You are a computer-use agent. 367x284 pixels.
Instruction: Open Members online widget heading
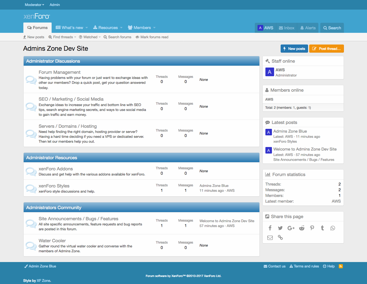pos(287,90)
